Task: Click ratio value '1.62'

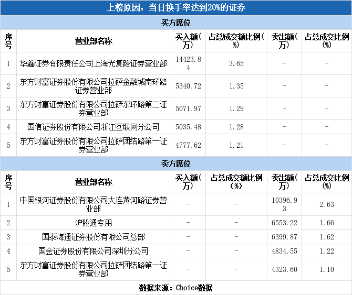Action: click(x=327, y=237)
